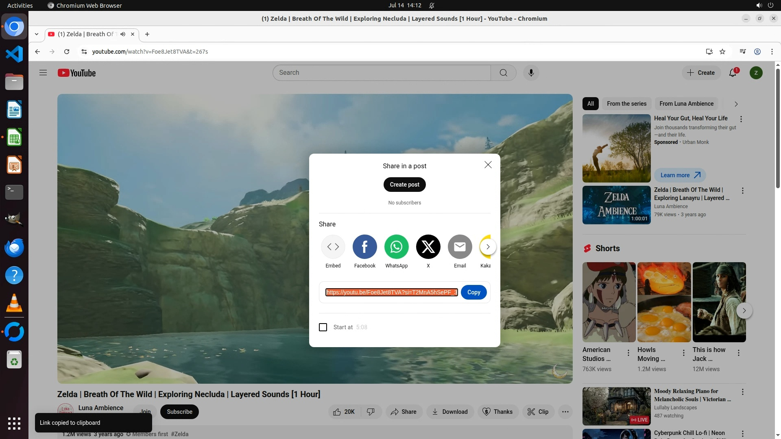Show more filter chips with arrow
The height and width of the screenshot is (439, 781).
[x=736, y=104]
